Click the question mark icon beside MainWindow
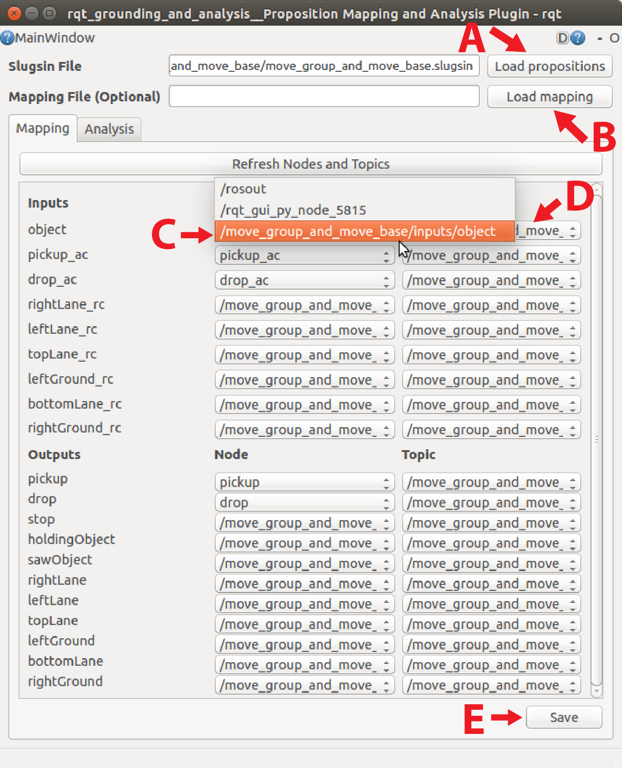Screen dimensions: 622x768 tap(7, 38)
